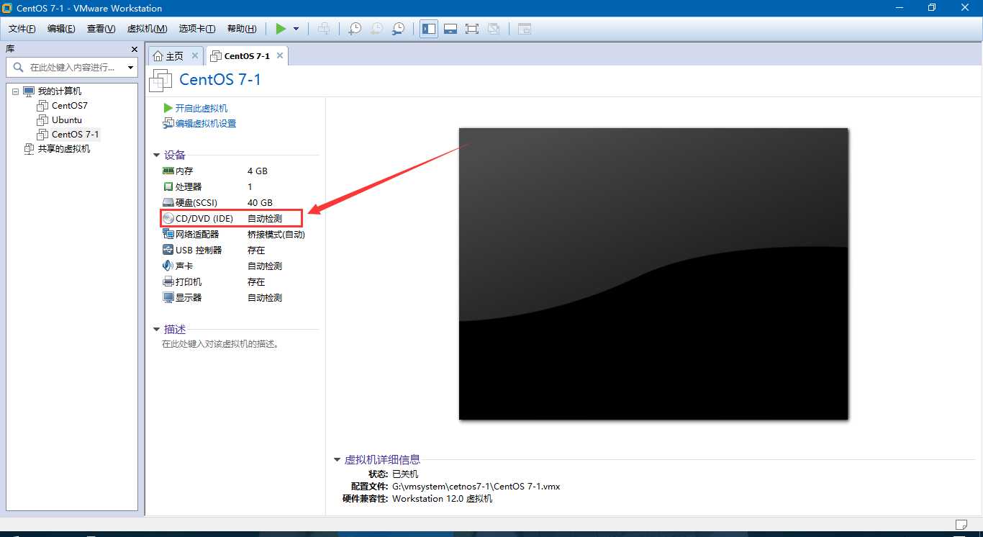This screenshot has height=537, width=983.
Task: Click the large VM icon beside CentOS 7-1 title
Action: [160, 81]
